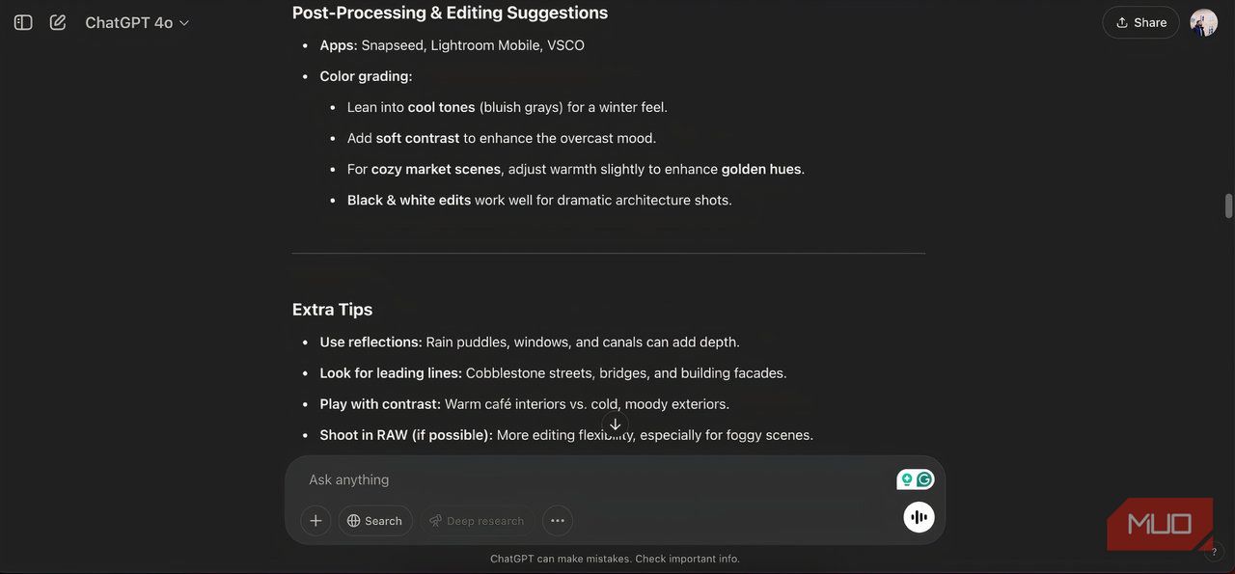Screen dimensions: 1235x574
Task: Click the globe icon in Search
Action: pos(354,521)
